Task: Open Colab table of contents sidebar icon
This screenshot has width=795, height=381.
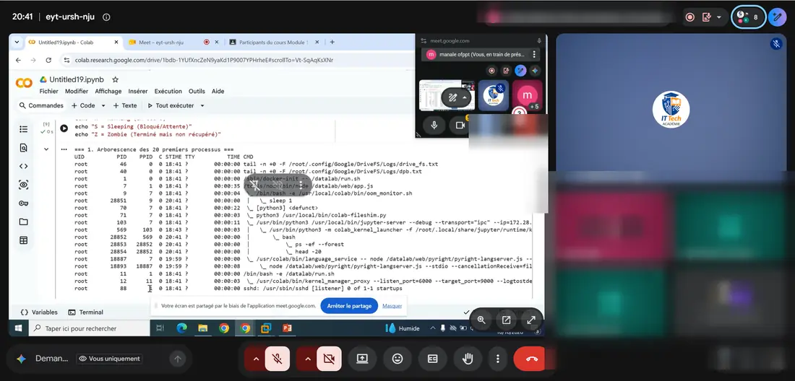Action: click(x=23, y=129)
